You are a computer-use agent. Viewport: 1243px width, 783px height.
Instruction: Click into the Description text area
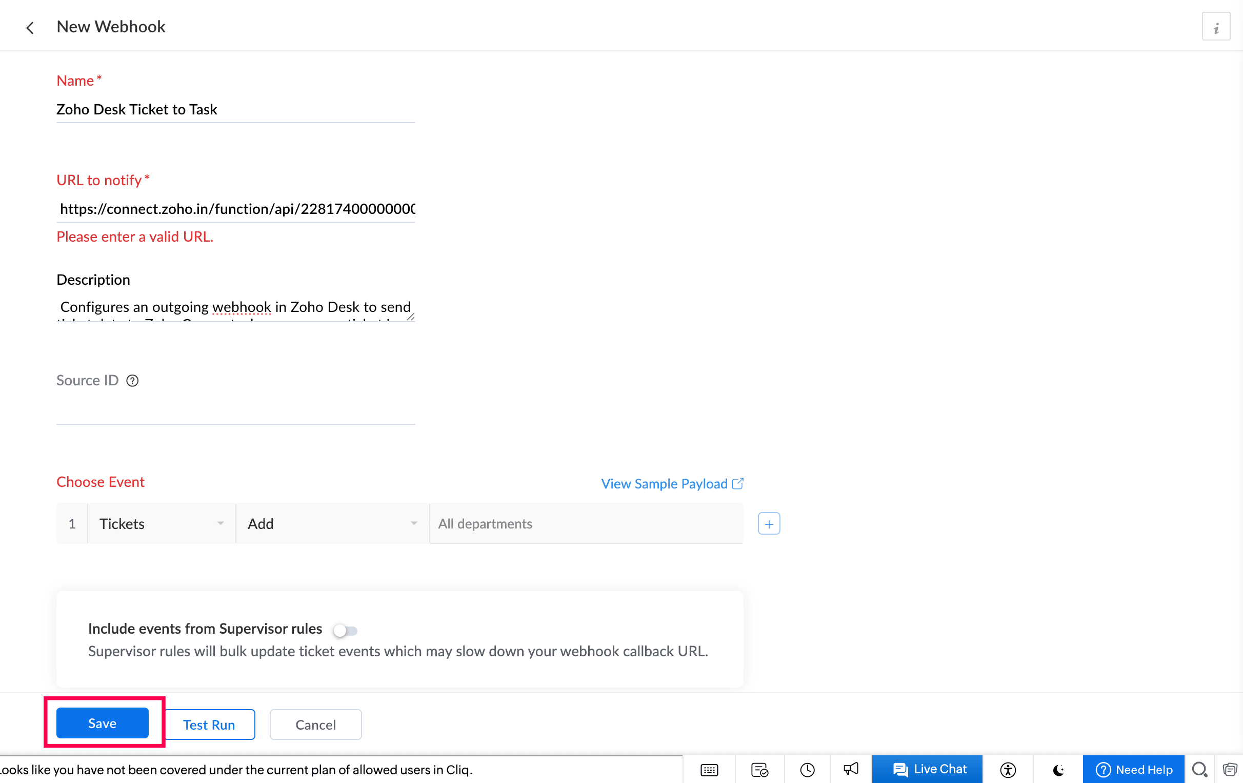pyautogui.click(x=236, y=308)
